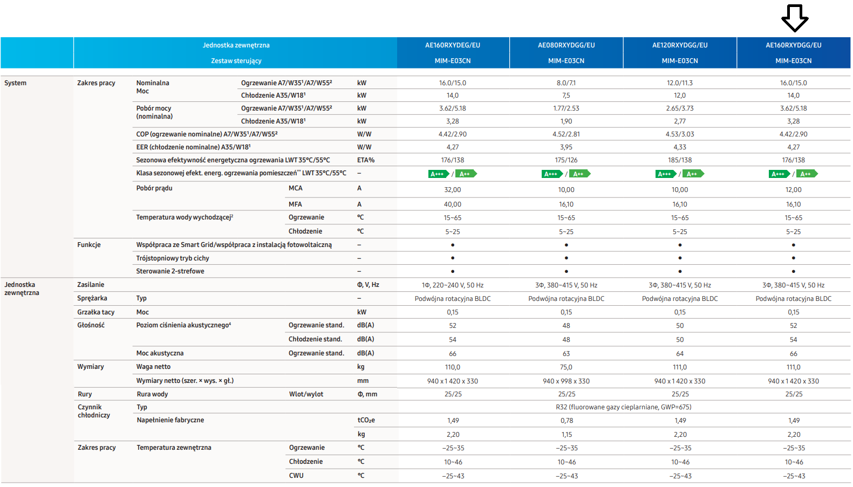Select the AE160RXYDGG/EU column header
This screenshot has height=487, width=853.
pos(794,45)
